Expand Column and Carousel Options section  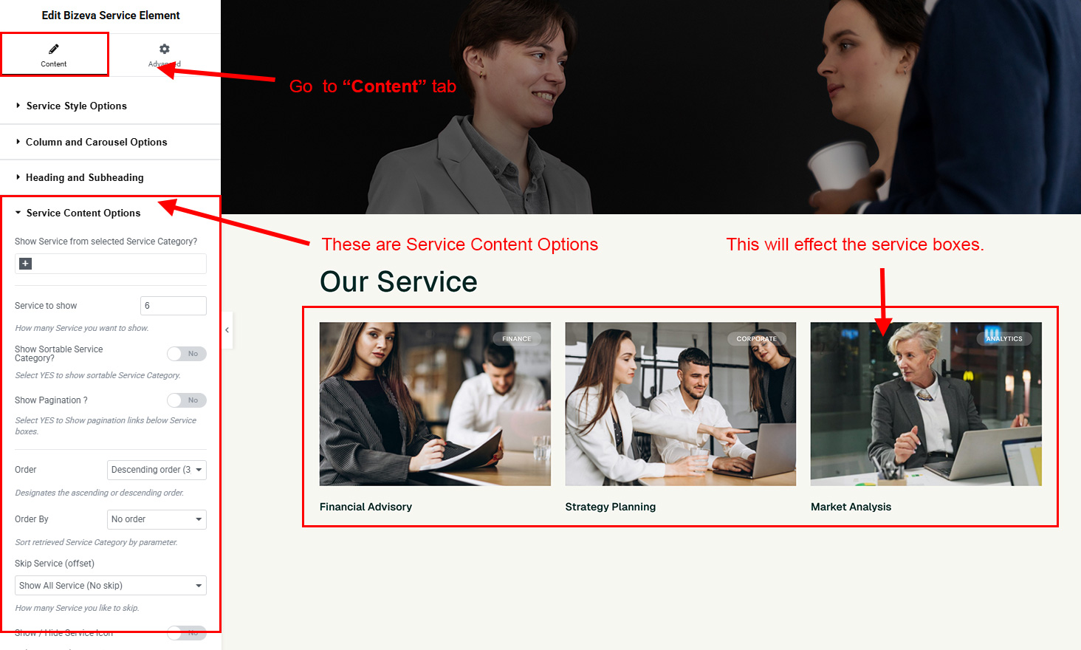(96, 143)
